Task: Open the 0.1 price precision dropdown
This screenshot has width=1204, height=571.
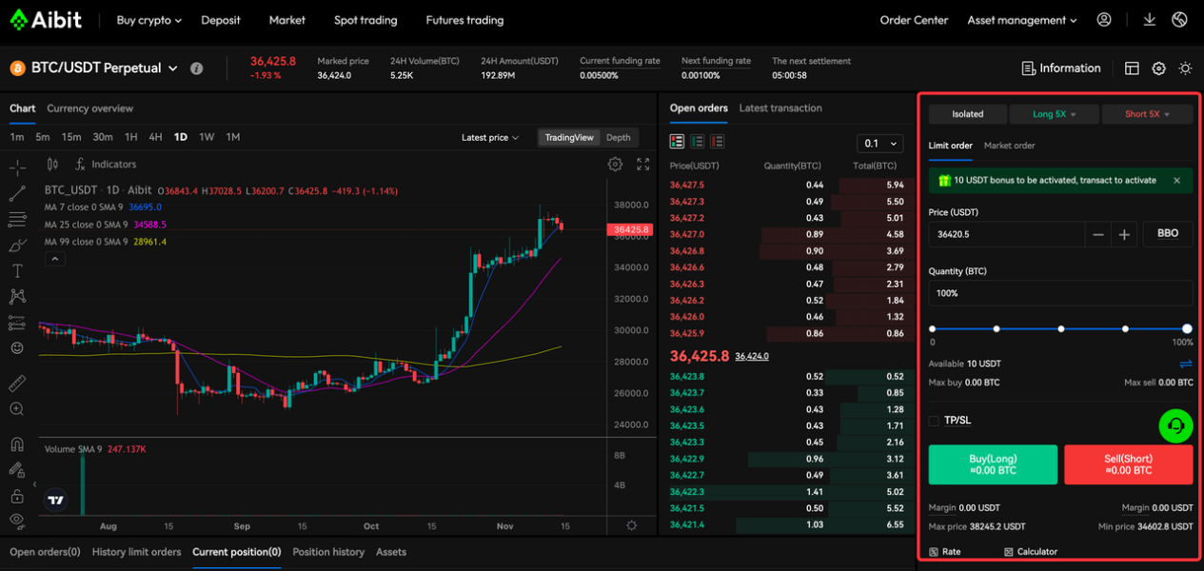Action: (879, 144)
